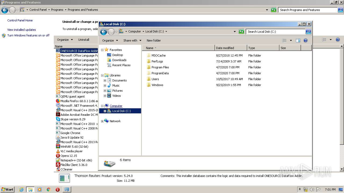Click the Forward arrow in Local Disk window
Viewport: 344px width, 193px height.
click(111, 32)
